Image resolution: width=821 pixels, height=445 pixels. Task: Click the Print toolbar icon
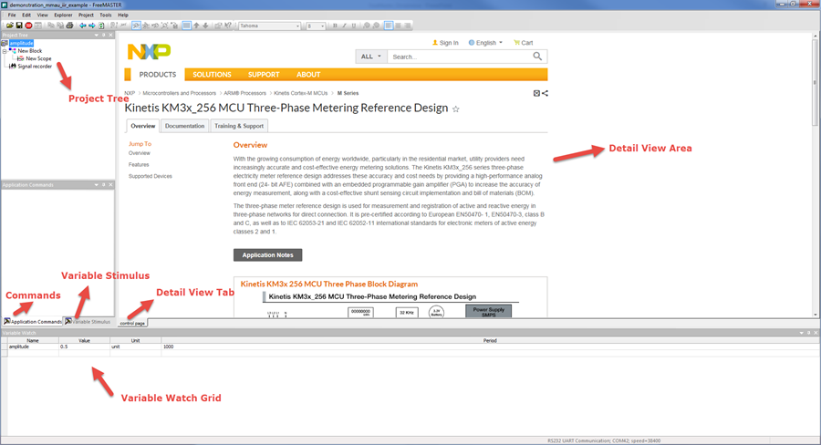[69, 26]
